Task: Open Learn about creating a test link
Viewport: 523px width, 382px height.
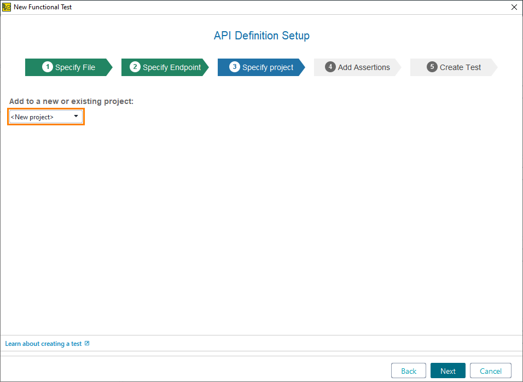Action: coord(43,344)
